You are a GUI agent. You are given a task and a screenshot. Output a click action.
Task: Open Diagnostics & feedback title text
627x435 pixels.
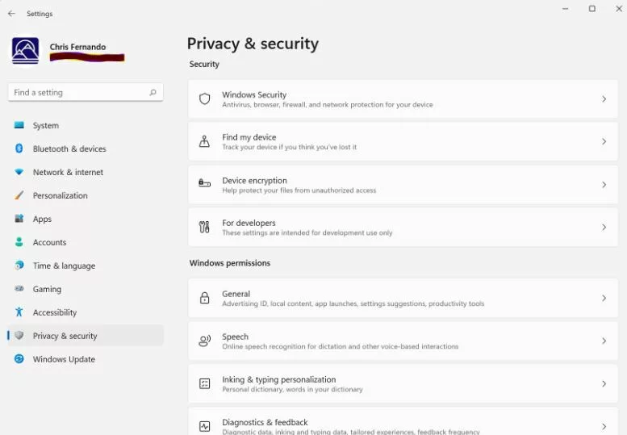point(265,422)
